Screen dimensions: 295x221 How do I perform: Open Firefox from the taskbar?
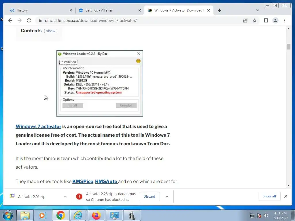(96, 215)
